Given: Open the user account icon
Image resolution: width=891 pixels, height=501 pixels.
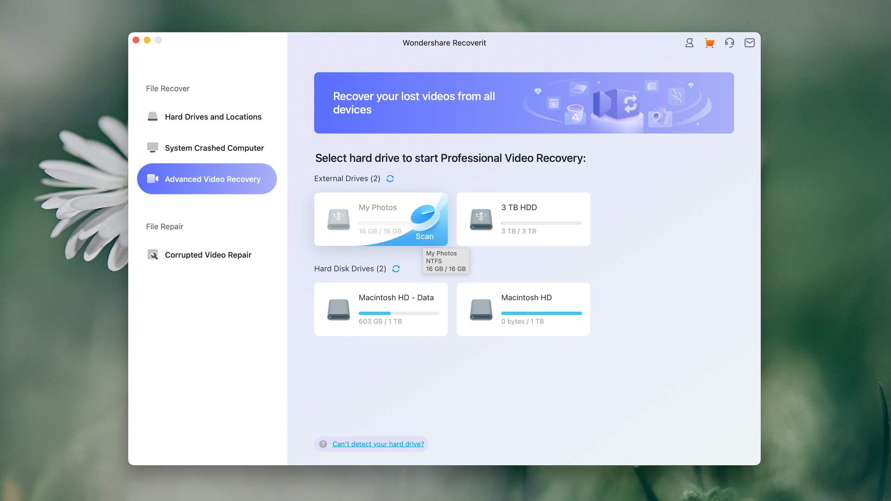Looking at the screenshot, I should (689, 43).
